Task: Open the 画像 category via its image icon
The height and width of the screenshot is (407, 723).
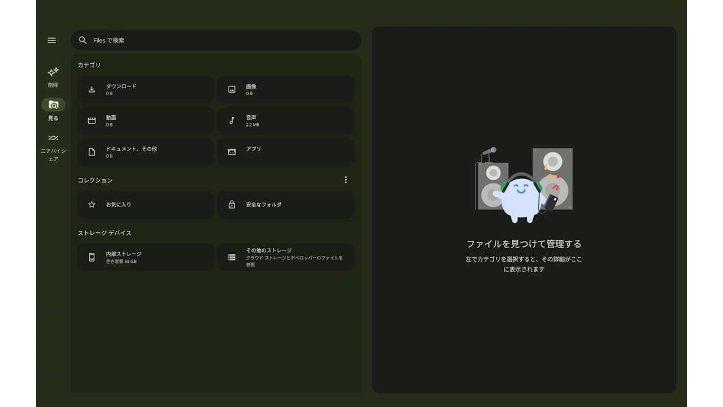Action: pos(232,89)
